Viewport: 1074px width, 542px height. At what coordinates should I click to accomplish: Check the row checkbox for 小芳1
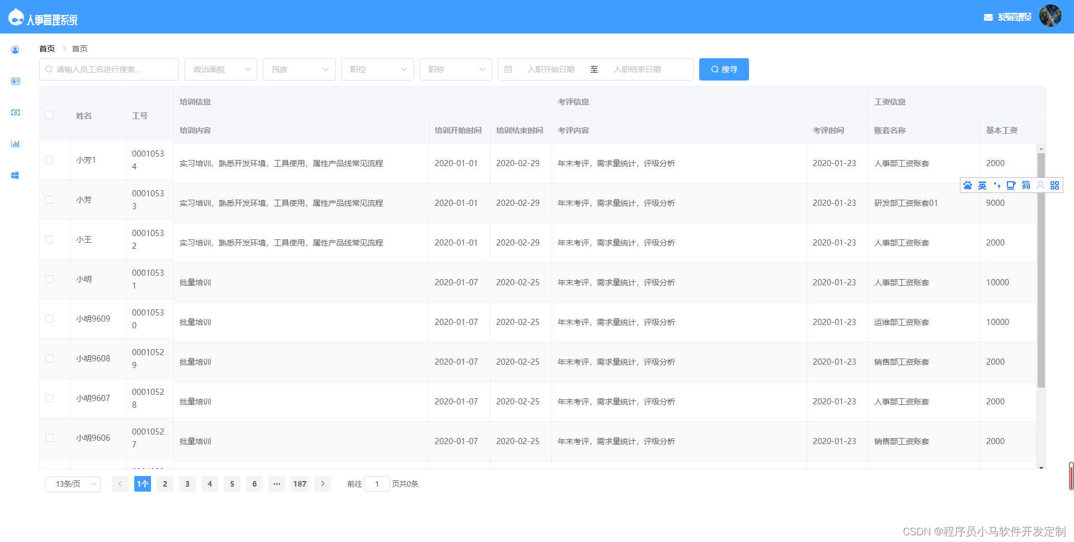[x=49, y=160]
